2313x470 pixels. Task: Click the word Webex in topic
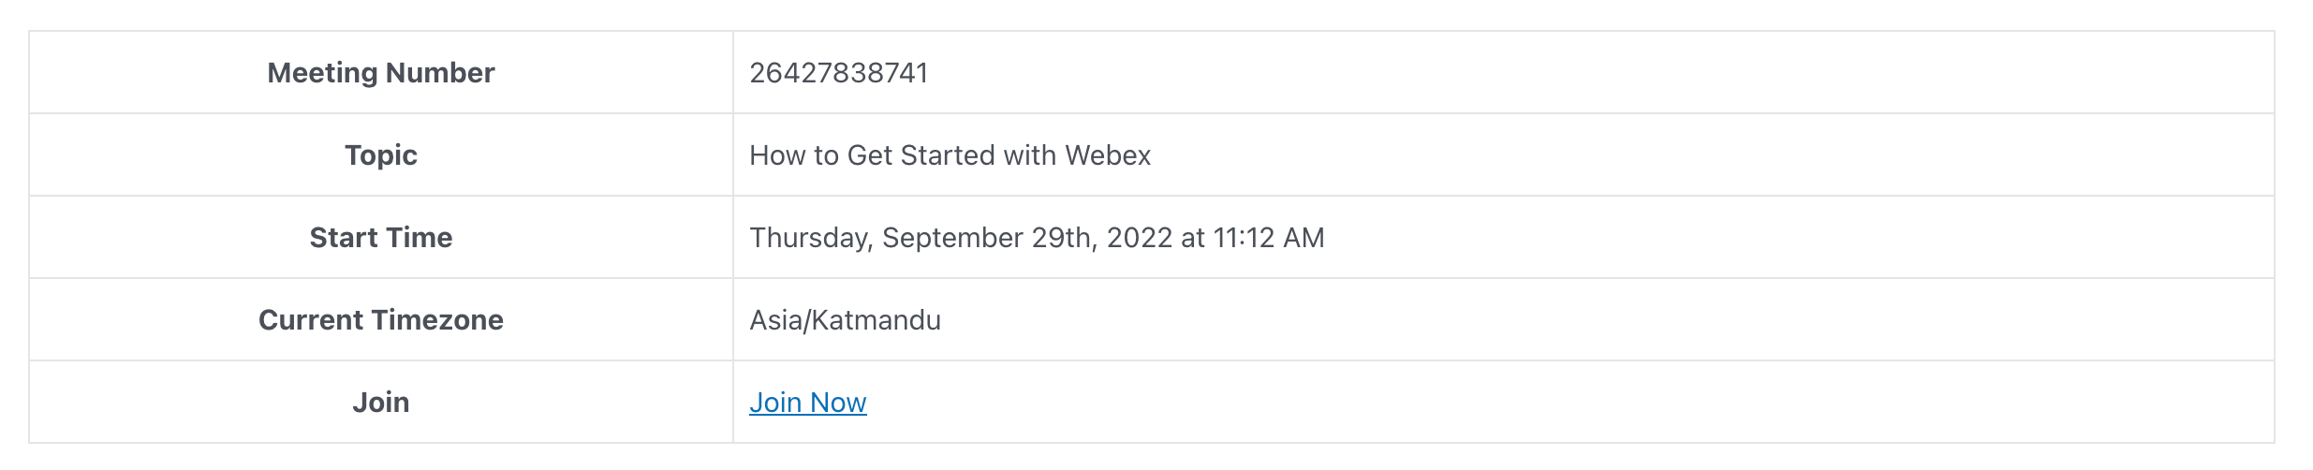1108,155
